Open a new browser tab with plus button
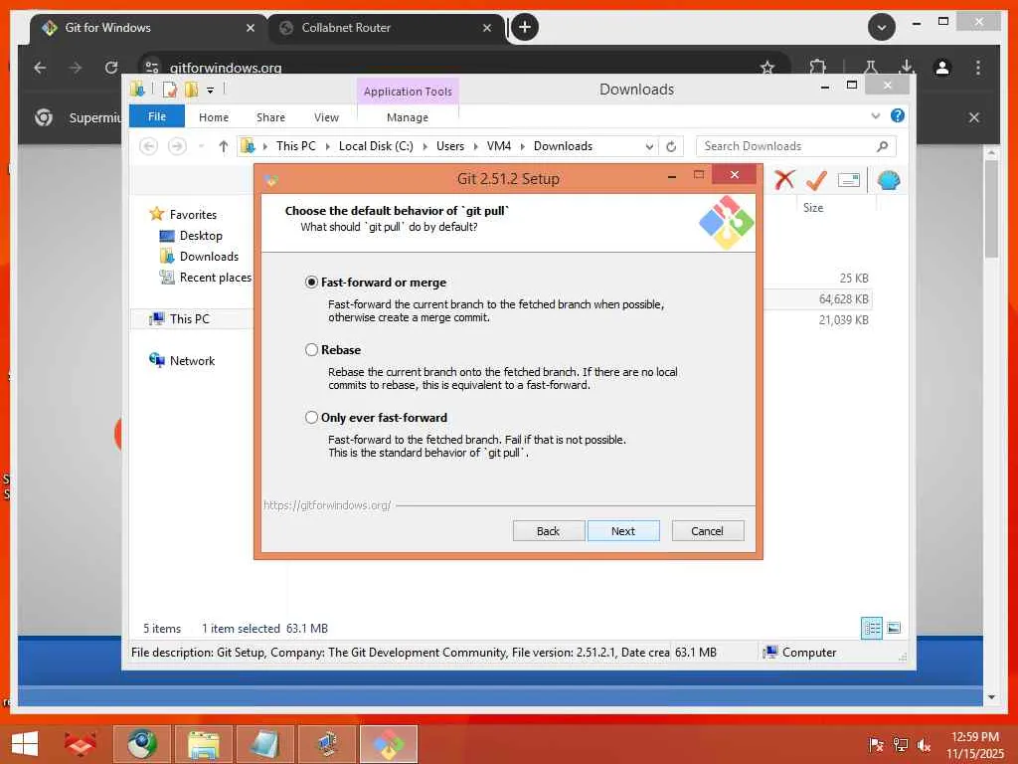 (x=525, y=27)
